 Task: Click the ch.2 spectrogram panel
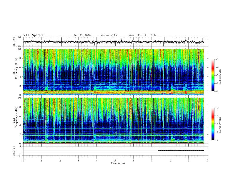[113, 121]
